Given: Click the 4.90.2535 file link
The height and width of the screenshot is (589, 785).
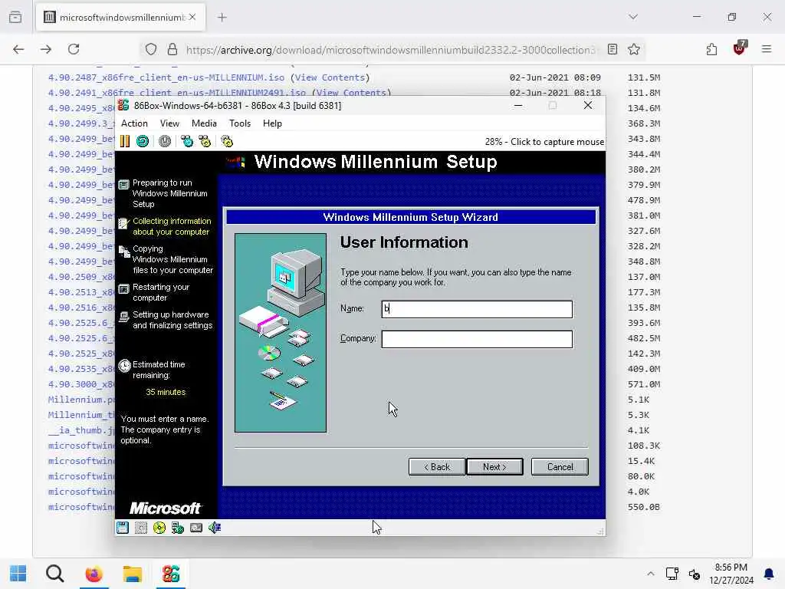Looking at the screenshot, I should (81, 369).
